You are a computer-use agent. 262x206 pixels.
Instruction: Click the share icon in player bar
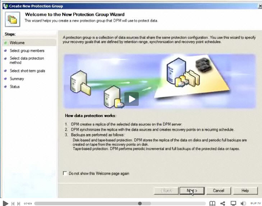coord(222,203)
